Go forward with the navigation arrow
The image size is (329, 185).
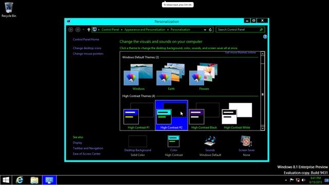click(78, 30)
